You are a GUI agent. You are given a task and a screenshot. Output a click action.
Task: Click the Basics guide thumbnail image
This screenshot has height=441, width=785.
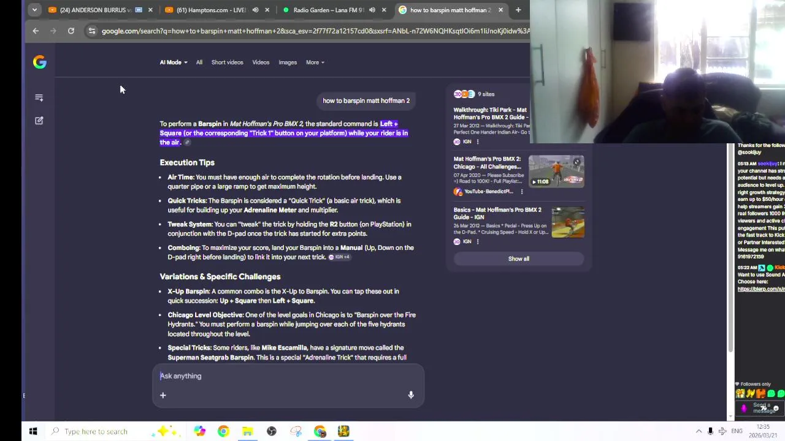(568, 222)
